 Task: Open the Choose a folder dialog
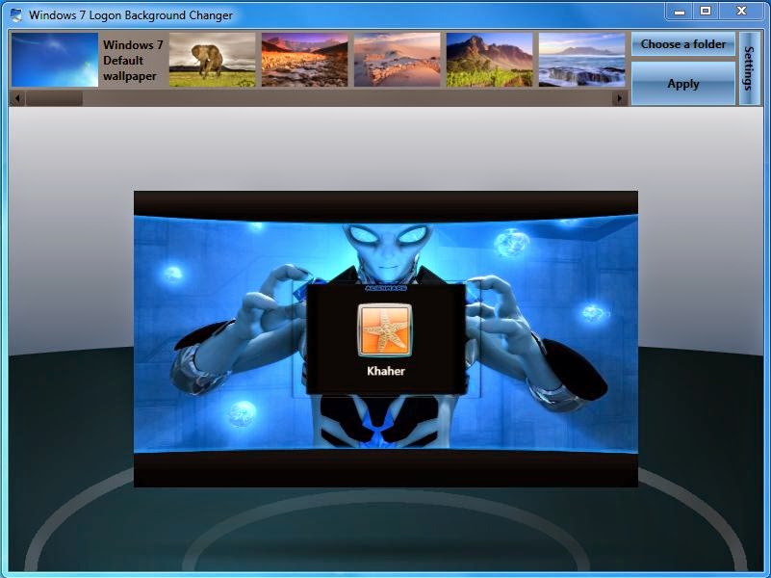click(x=682, y=44)
